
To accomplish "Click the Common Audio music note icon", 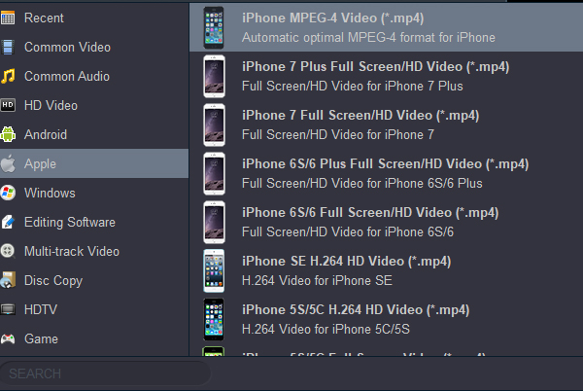I will 9,76.
